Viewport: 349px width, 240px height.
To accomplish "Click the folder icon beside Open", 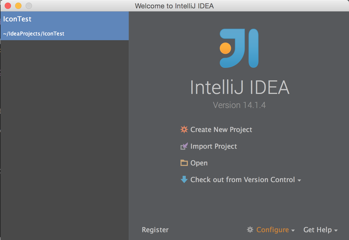I will pos(184,163).
